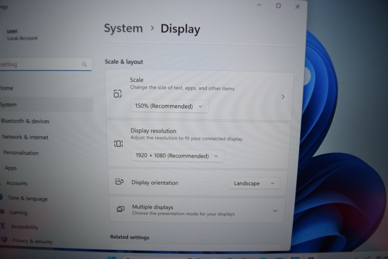Open Bluetooth & devices settings
The height and width of the screenshot is (259, 388).
pyautogui.click(x=25, y=121)
